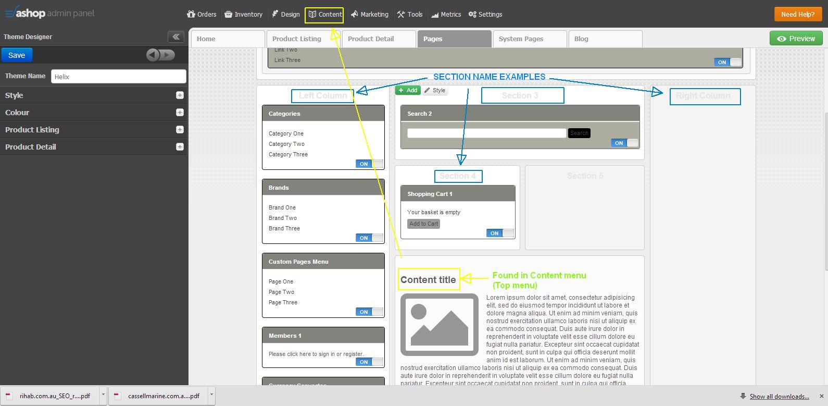Expand the Product Detail sidebar section
Image resolution: width=828 pixels, height=406 pixels.
(x=180, y=147)
